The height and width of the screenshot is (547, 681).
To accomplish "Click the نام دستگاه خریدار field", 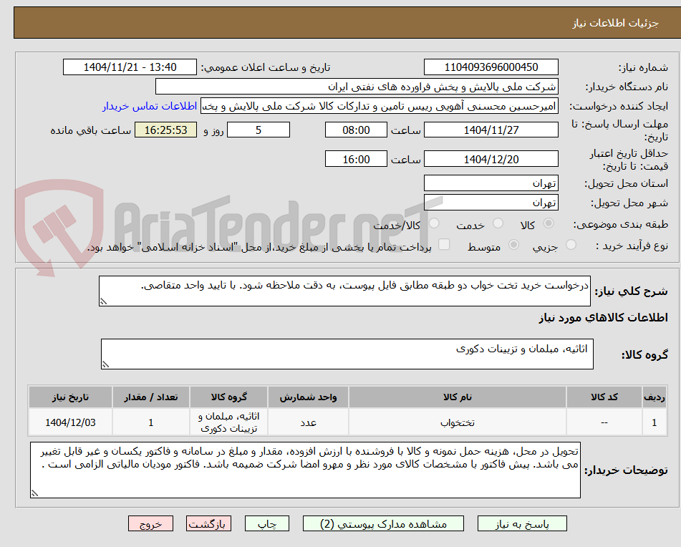I will point(357,87).
